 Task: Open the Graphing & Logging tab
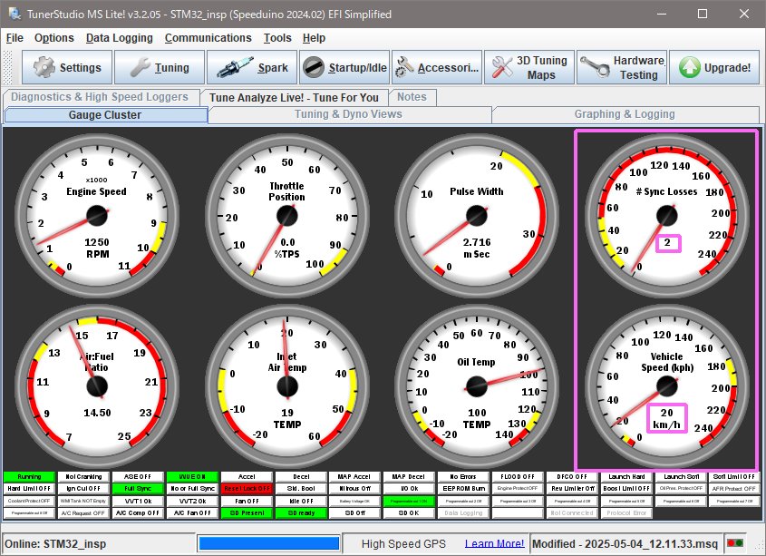625,114
